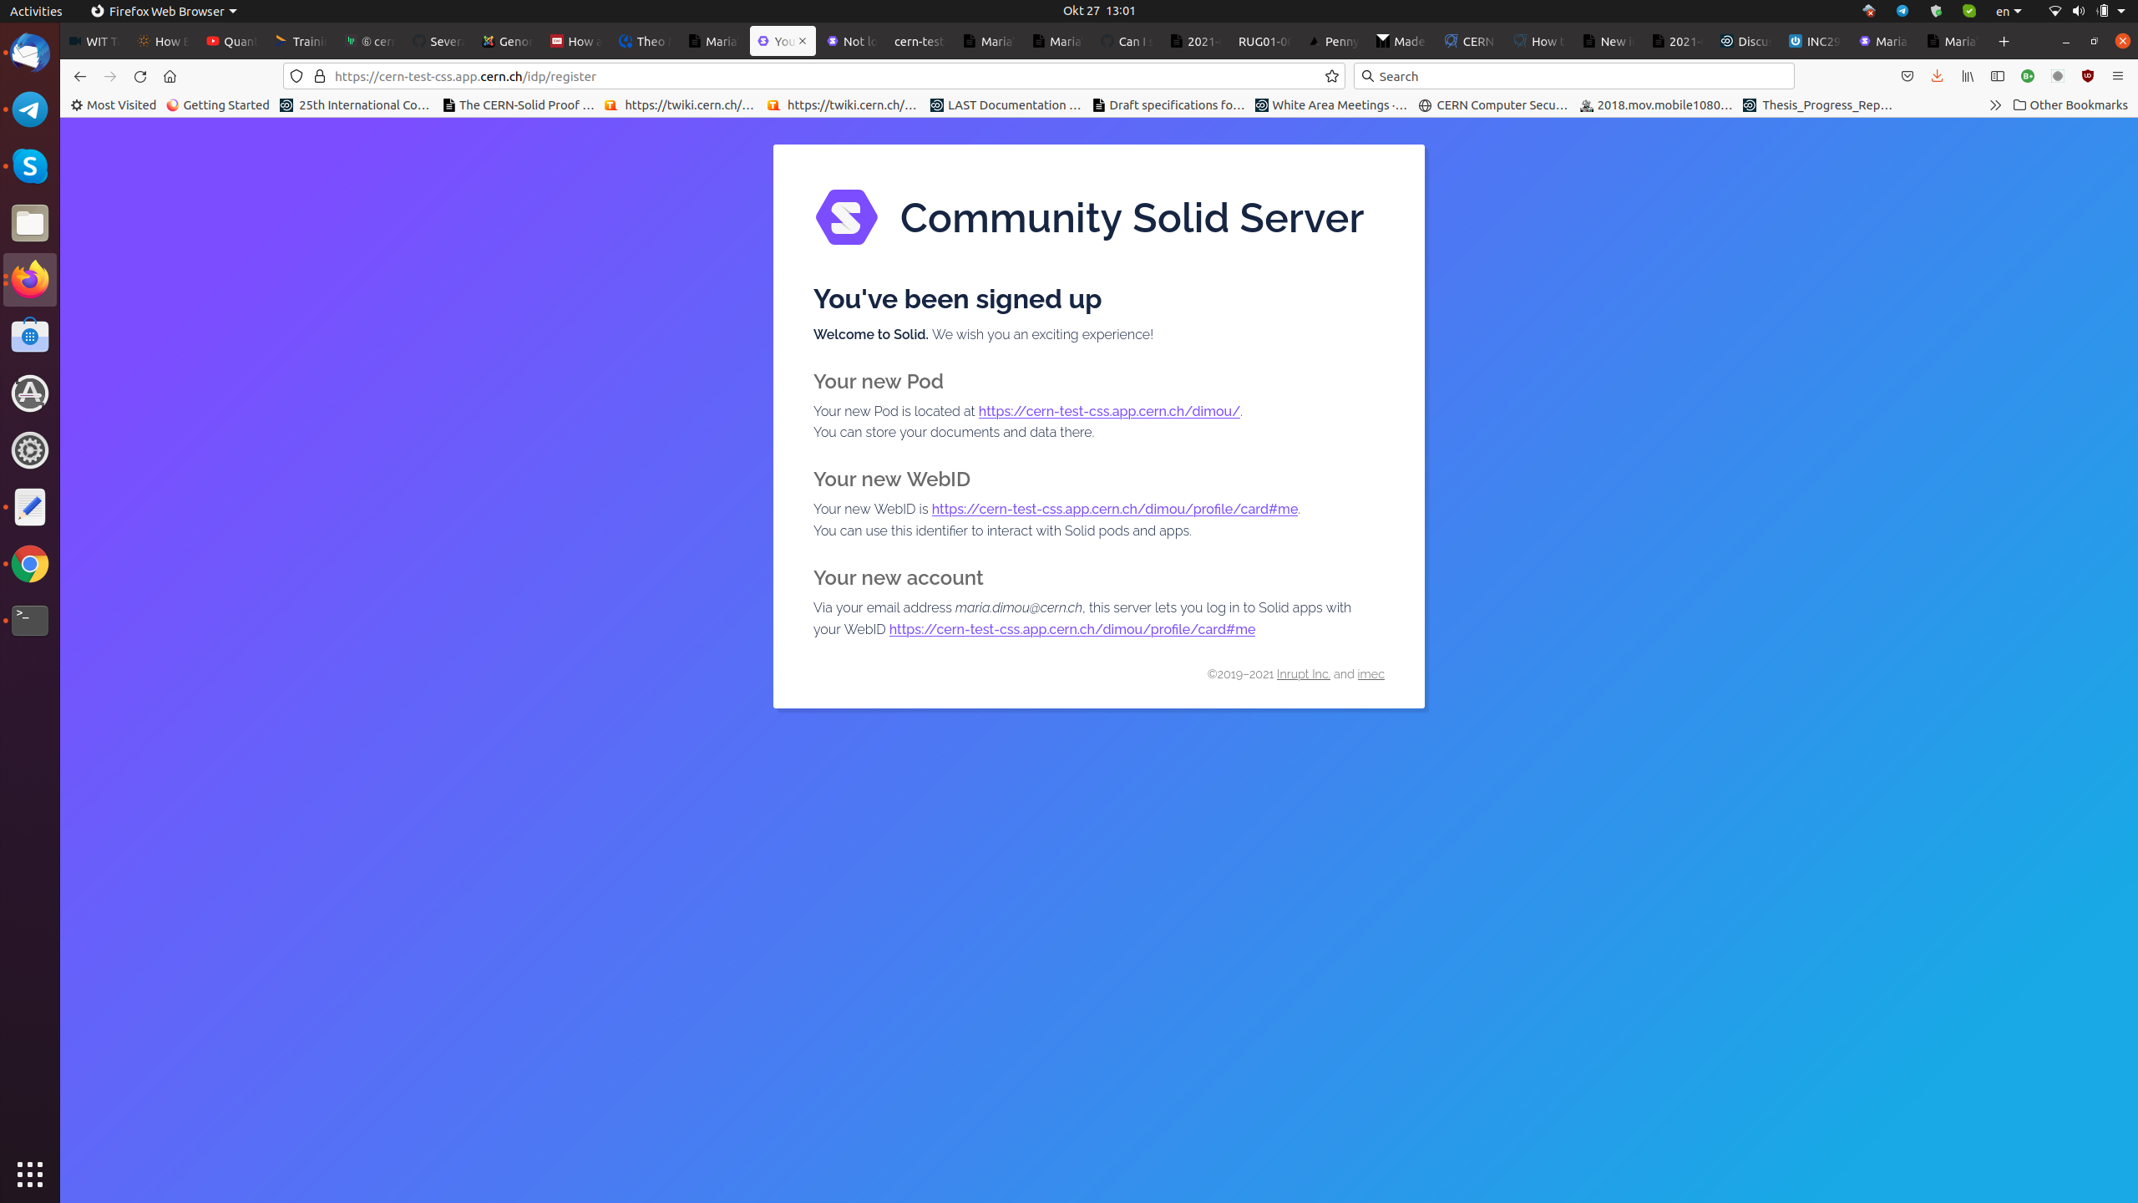The width and height of the screenshot is (2138, 1203).
Task: Open system status menu arrow
Action: [2120, 11]
